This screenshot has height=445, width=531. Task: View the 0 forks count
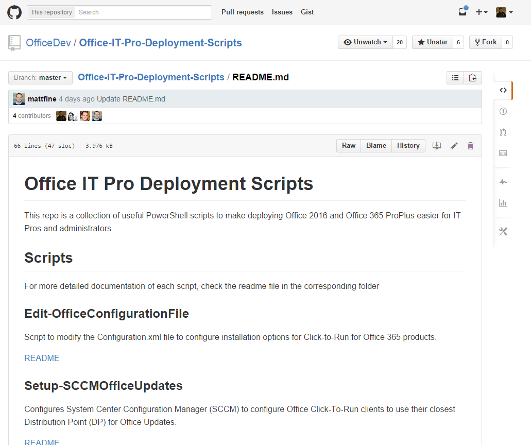pos(507,42)
